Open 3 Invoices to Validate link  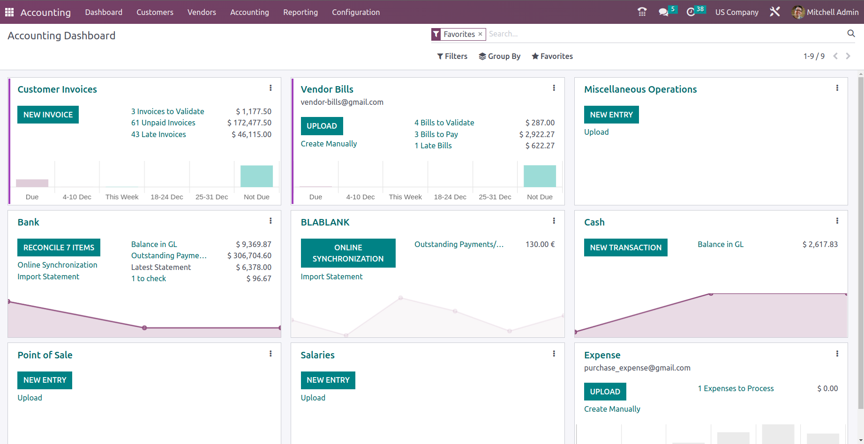pos(168,111)
